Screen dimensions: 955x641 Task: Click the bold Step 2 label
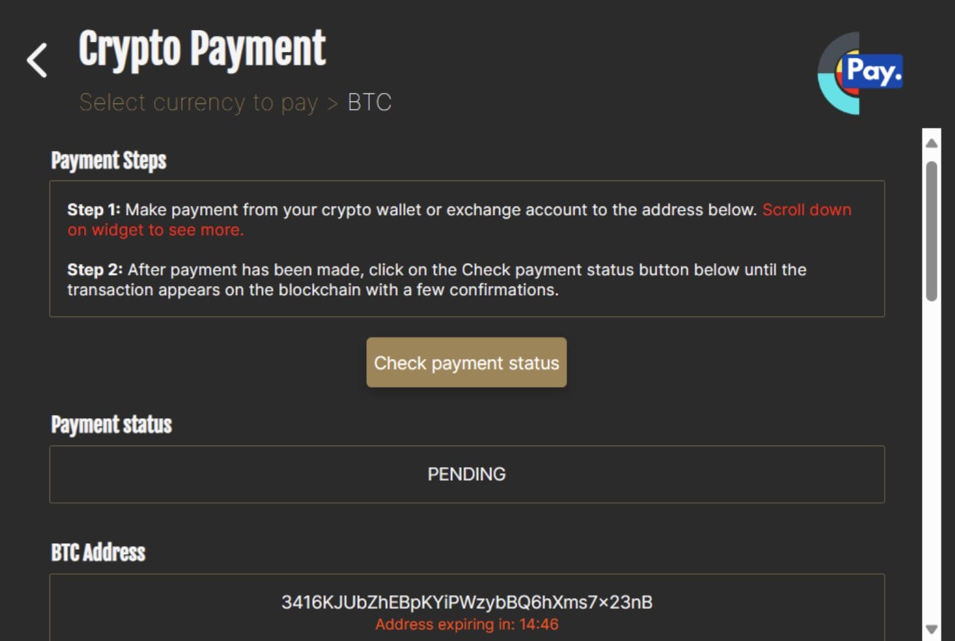pyautogui.click(x=94, y=270)
